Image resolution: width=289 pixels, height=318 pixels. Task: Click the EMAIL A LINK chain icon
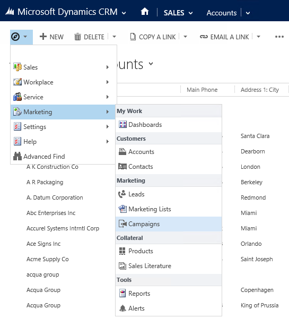click(204, 37)
